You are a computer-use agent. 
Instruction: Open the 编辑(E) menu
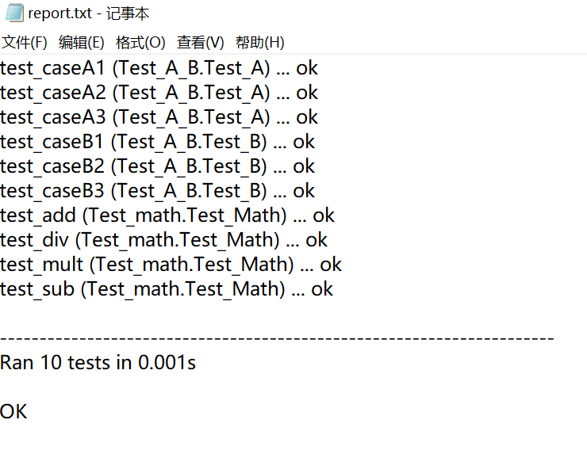[x=81, y=42]
